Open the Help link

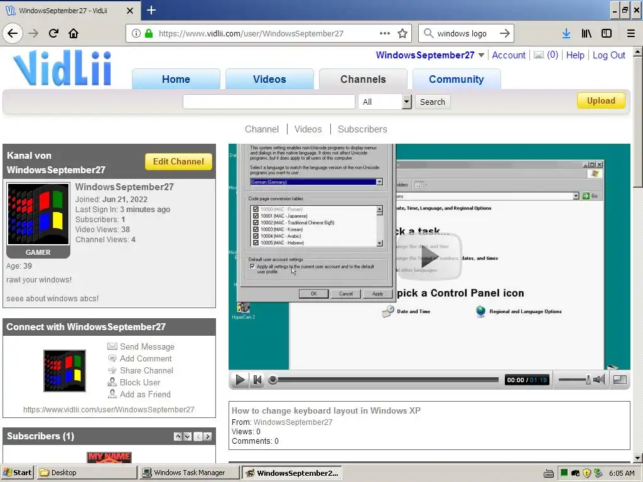[575, 55]
